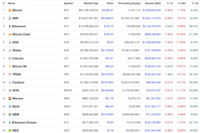The image size is (200, 133).
Task: Select the MIOTA symbol text
Action: (68, 90)
